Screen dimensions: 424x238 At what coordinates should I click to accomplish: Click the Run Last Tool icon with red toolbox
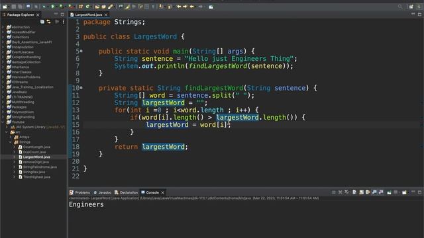(x=70, y=7)
